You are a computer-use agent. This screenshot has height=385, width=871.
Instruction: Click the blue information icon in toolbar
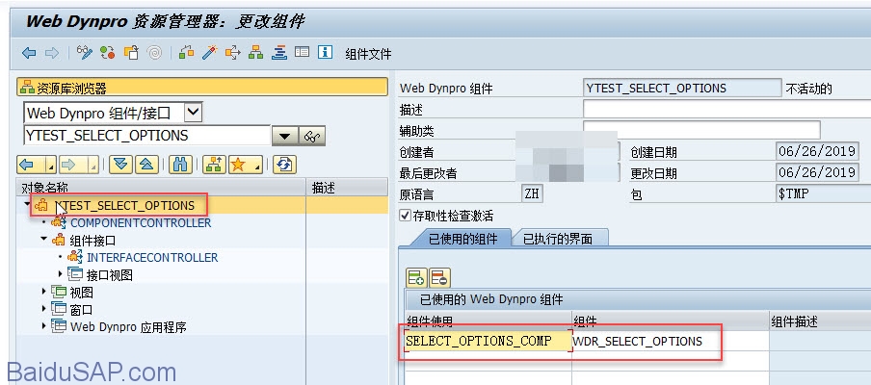(326, 53)
